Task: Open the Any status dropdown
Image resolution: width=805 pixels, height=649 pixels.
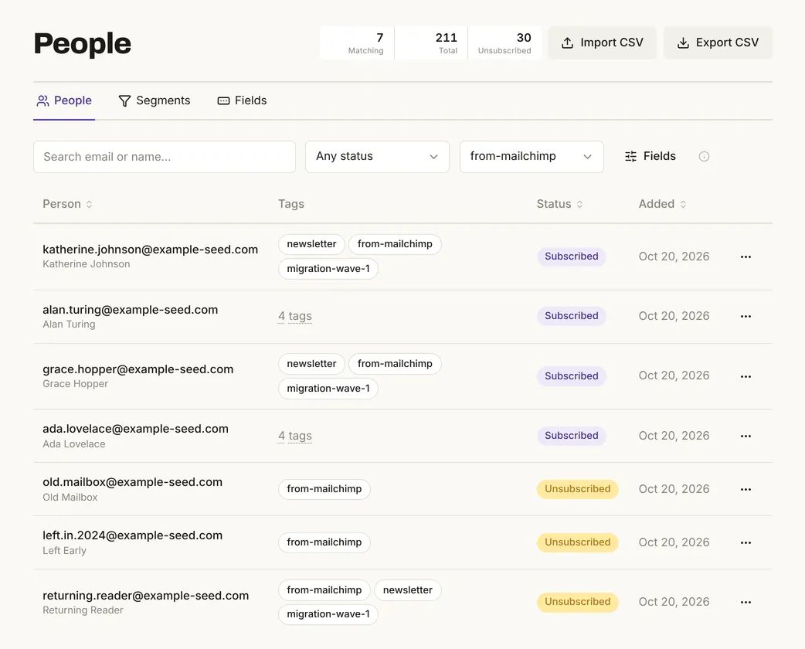Action: point(377,157)
